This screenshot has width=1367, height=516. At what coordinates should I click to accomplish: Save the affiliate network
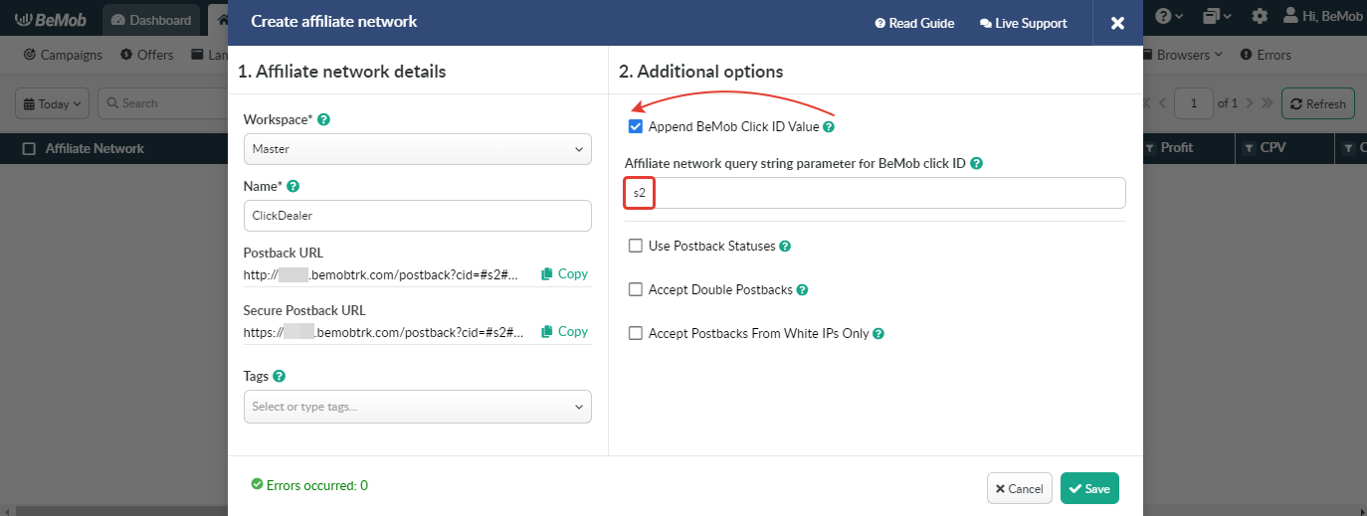1089,488
